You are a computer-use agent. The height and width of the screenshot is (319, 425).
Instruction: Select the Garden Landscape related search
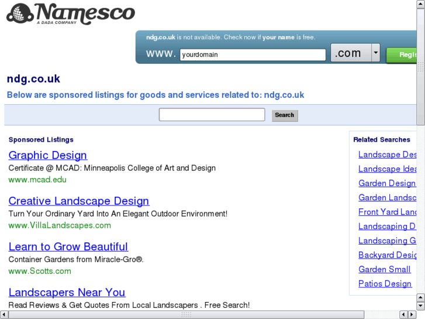(x=388, y=198)
